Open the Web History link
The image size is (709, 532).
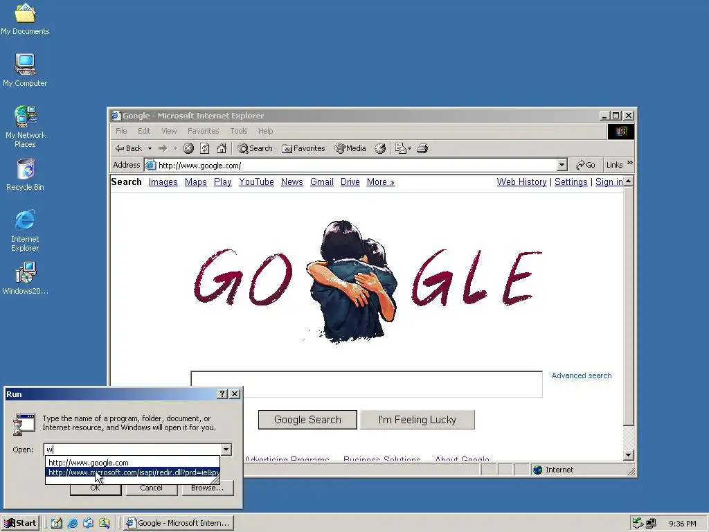pos(522,182)
